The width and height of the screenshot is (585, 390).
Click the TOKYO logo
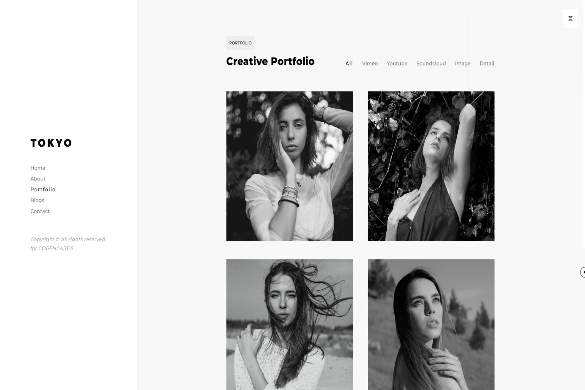(x=51, y=143)
